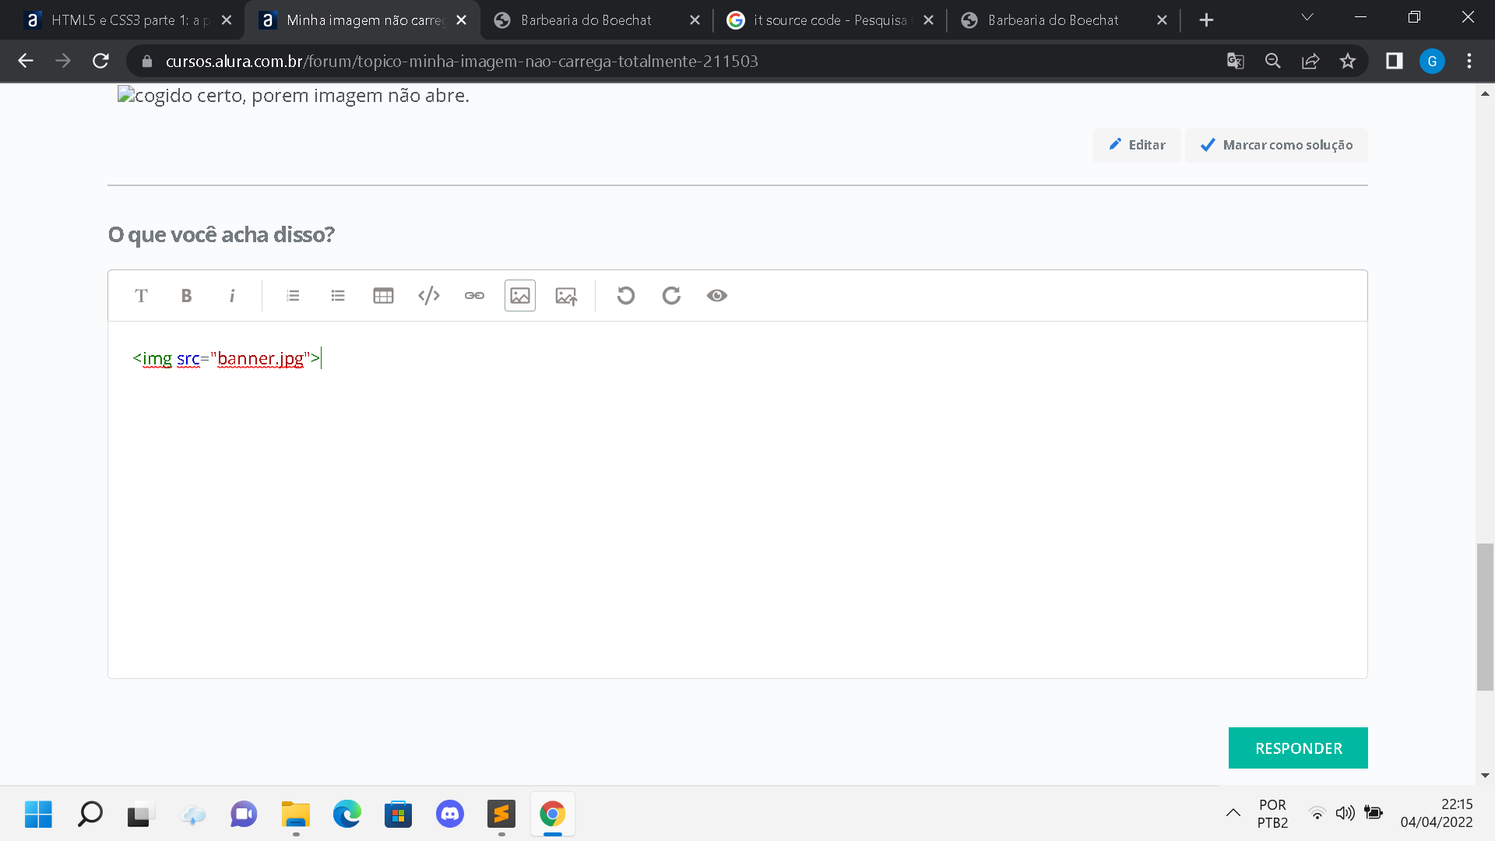Click the Editar button
This screenshot has height=841, width=1495.
pos(1137,146)
